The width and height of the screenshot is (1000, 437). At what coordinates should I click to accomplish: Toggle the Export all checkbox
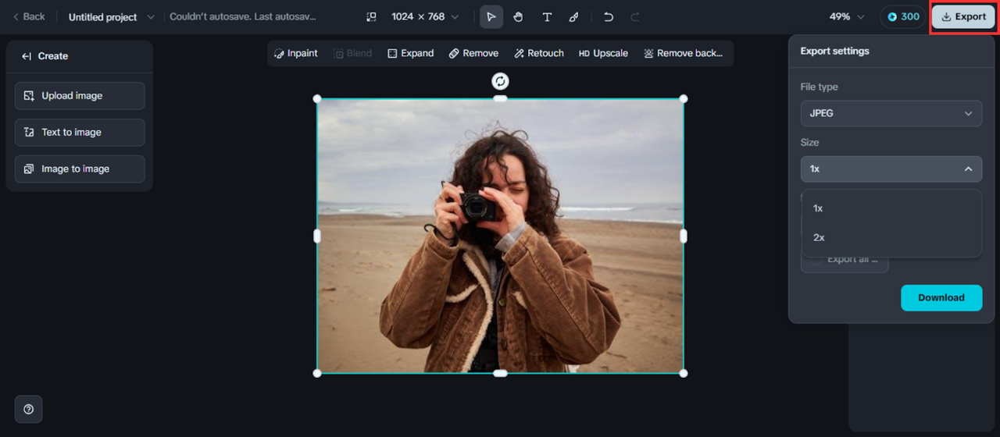pos(816,259)
